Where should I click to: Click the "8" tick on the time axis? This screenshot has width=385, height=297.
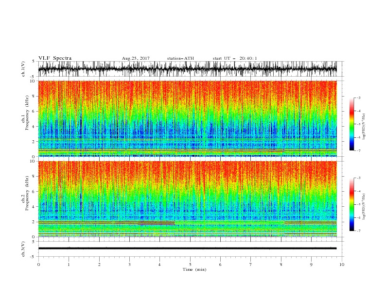coord(281,264)
